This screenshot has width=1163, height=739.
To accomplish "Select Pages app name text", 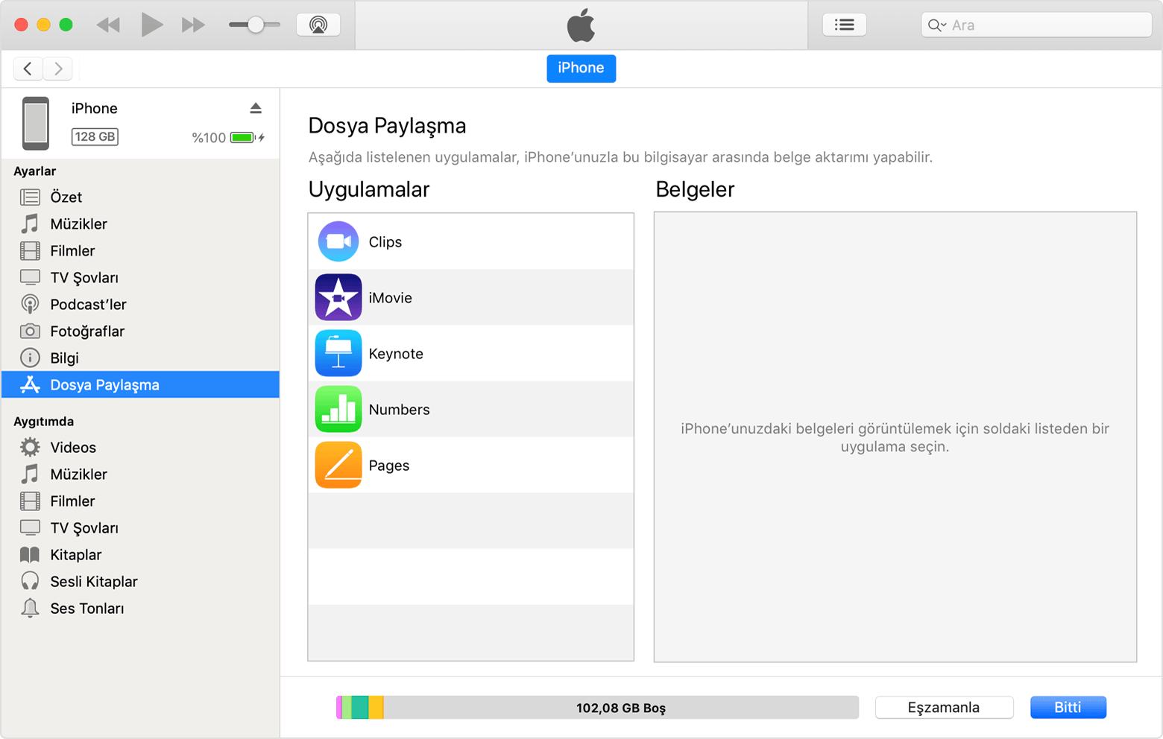I will coord(389,466).
